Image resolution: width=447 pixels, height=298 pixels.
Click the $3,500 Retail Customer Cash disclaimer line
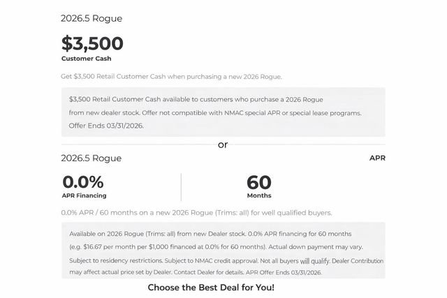[196, 100]
